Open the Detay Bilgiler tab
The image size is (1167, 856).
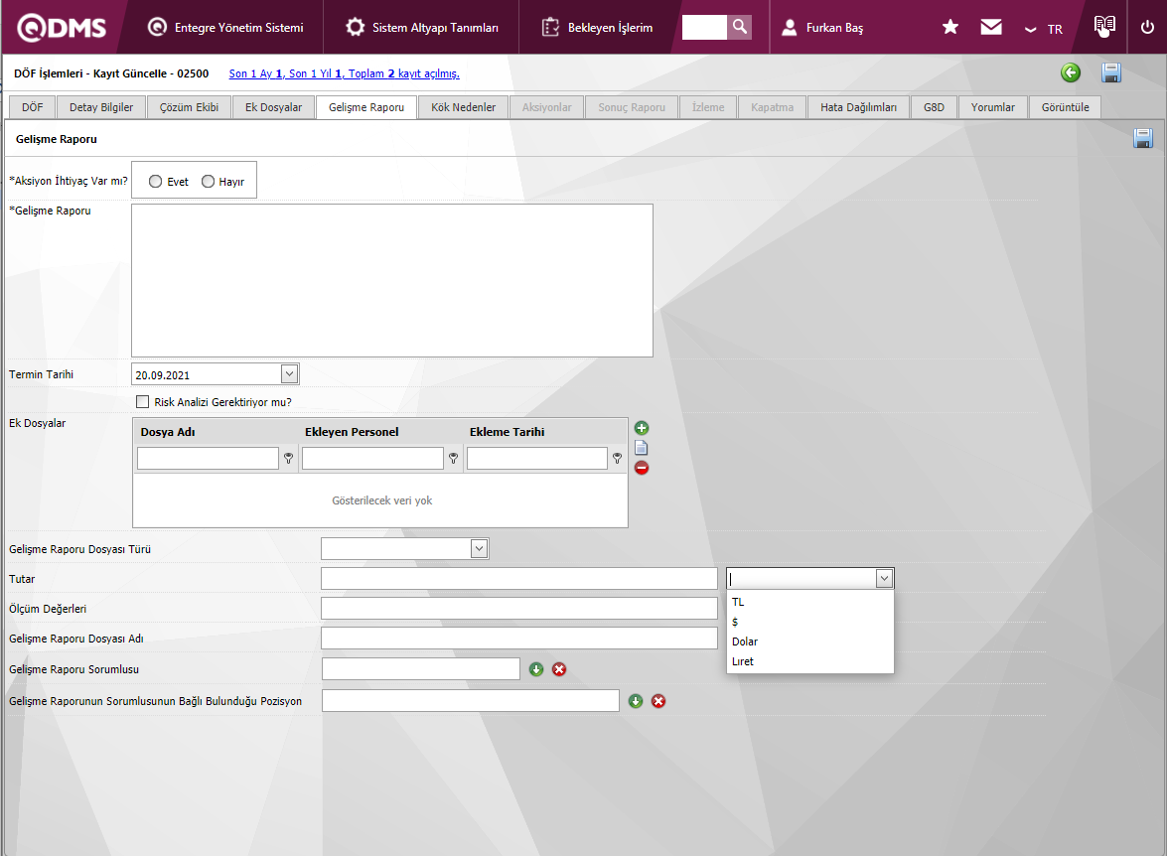point(101,107)
